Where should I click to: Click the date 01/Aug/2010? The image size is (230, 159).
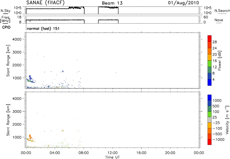pyautogui.click(x=183, y=3)
